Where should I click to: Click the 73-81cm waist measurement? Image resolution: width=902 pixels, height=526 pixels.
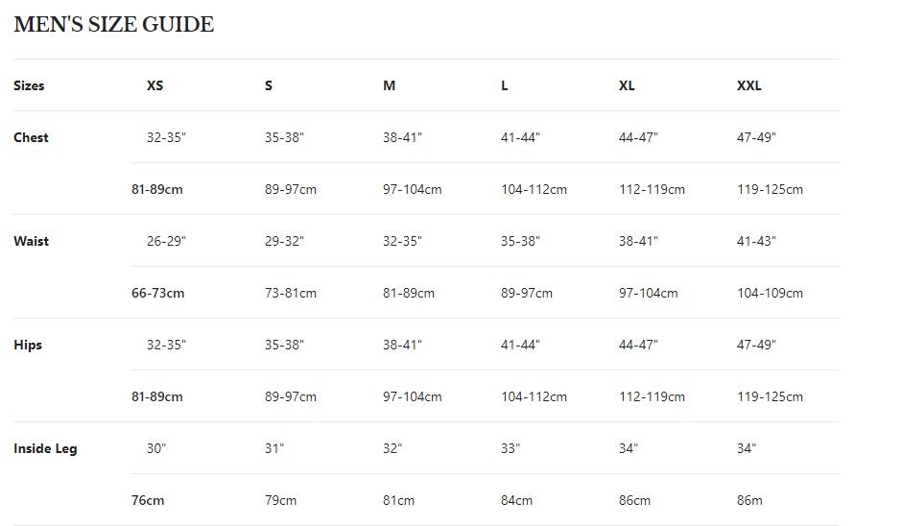290,293
